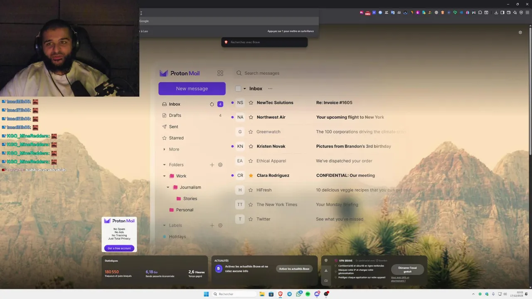Click the green cloud extension icon
Viewport: 532px width, 299px height.
point(455,12)
